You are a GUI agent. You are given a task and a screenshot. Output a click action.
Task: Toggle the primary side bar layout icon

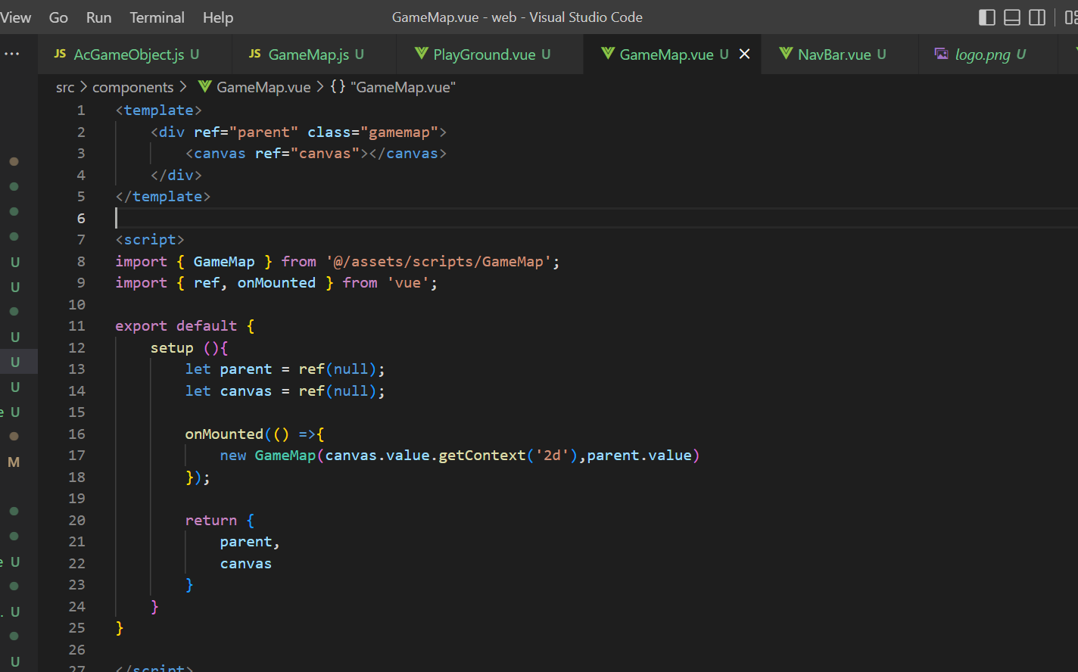tap(987, 17)
